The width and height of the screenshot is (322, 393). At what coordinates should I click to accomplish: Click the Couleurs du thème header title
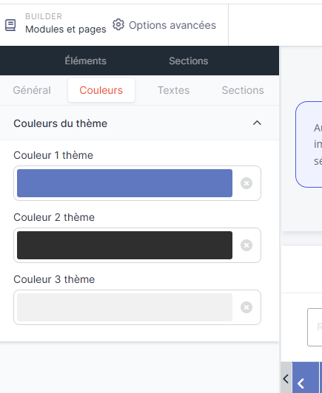coord(60,123)
